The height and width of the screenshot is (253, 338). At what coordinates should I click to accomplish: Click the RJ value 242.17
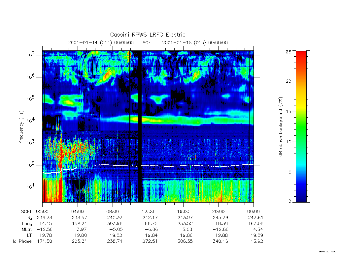click(x=150, y=217)
